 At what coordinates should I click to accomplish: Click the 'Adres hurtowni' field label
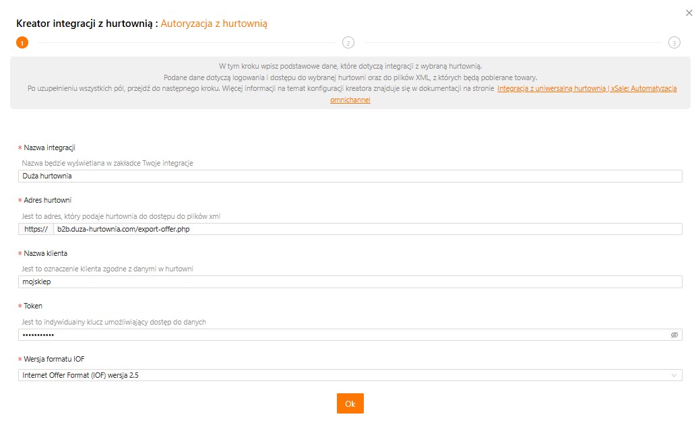coord(47,200)
